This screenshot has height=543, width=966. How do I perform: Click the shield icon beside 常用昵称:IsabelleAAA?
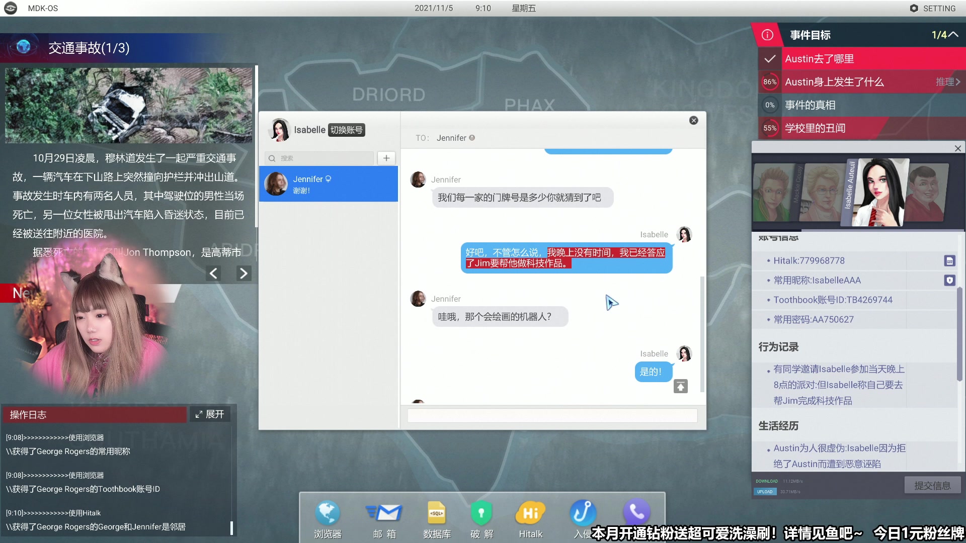coord(949,280)
